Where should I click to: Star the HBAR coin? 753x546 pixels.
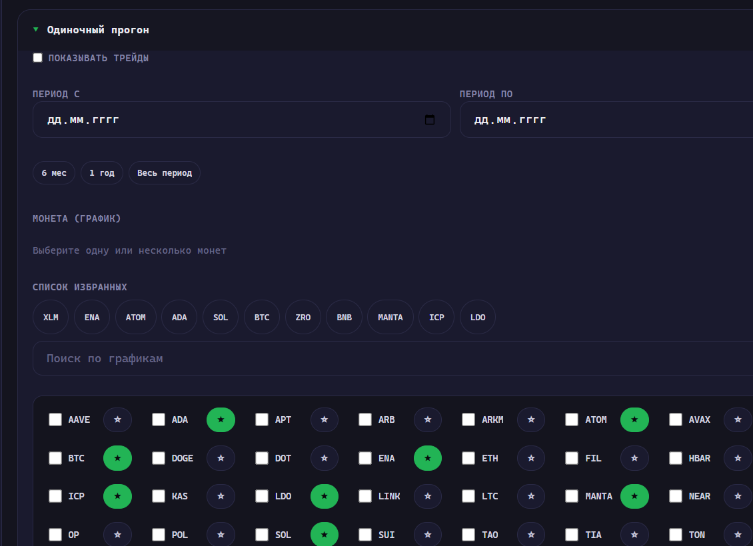738,457
